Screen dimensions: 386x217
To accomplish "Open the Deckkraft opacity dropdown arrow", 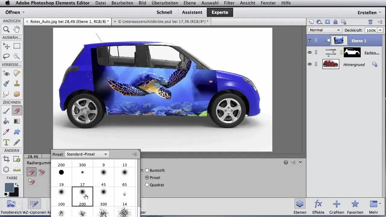I will tap(380, 30).
